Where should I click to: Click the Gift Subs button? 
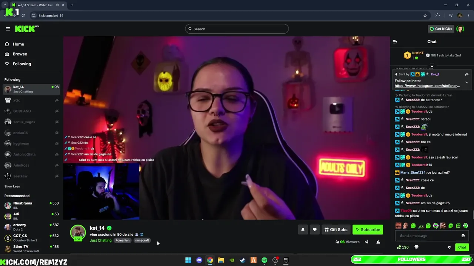(336, 229)
